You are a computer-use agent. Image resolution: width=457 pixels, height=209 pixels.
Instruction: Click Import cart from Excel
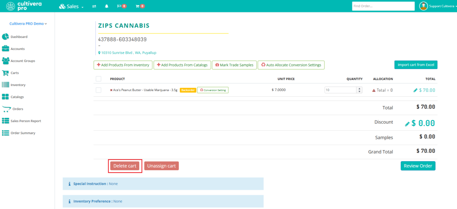[x=416, y=65]
